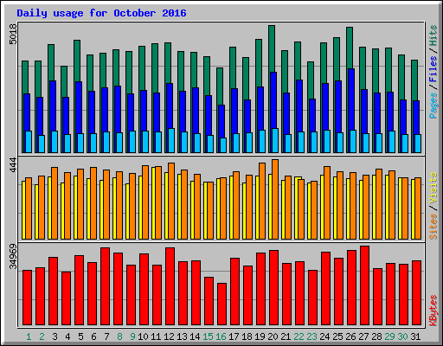This screenshot has height=346, width=443.
Task: Click day 4 on the x-axis
Action: (x=67, y=336)
